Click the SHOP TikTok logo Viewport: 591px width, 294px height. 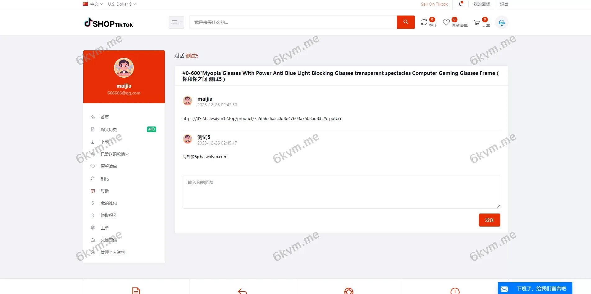tap(109, 23)
